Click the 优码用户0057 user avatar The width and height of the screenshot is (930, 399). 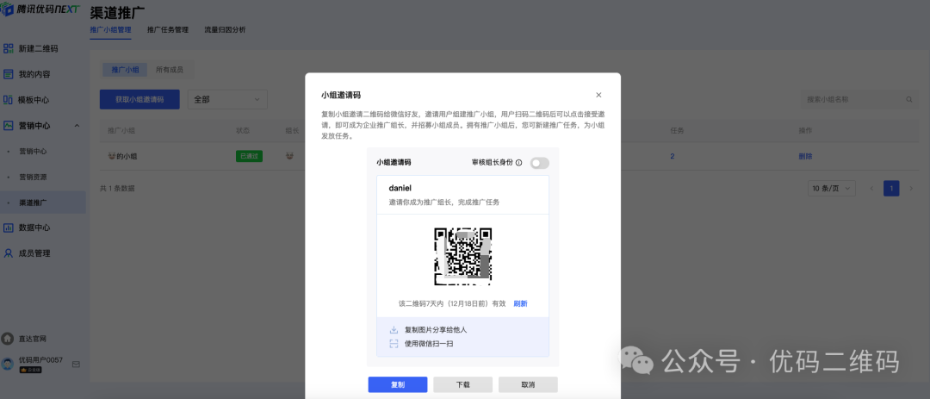(8, 364)
